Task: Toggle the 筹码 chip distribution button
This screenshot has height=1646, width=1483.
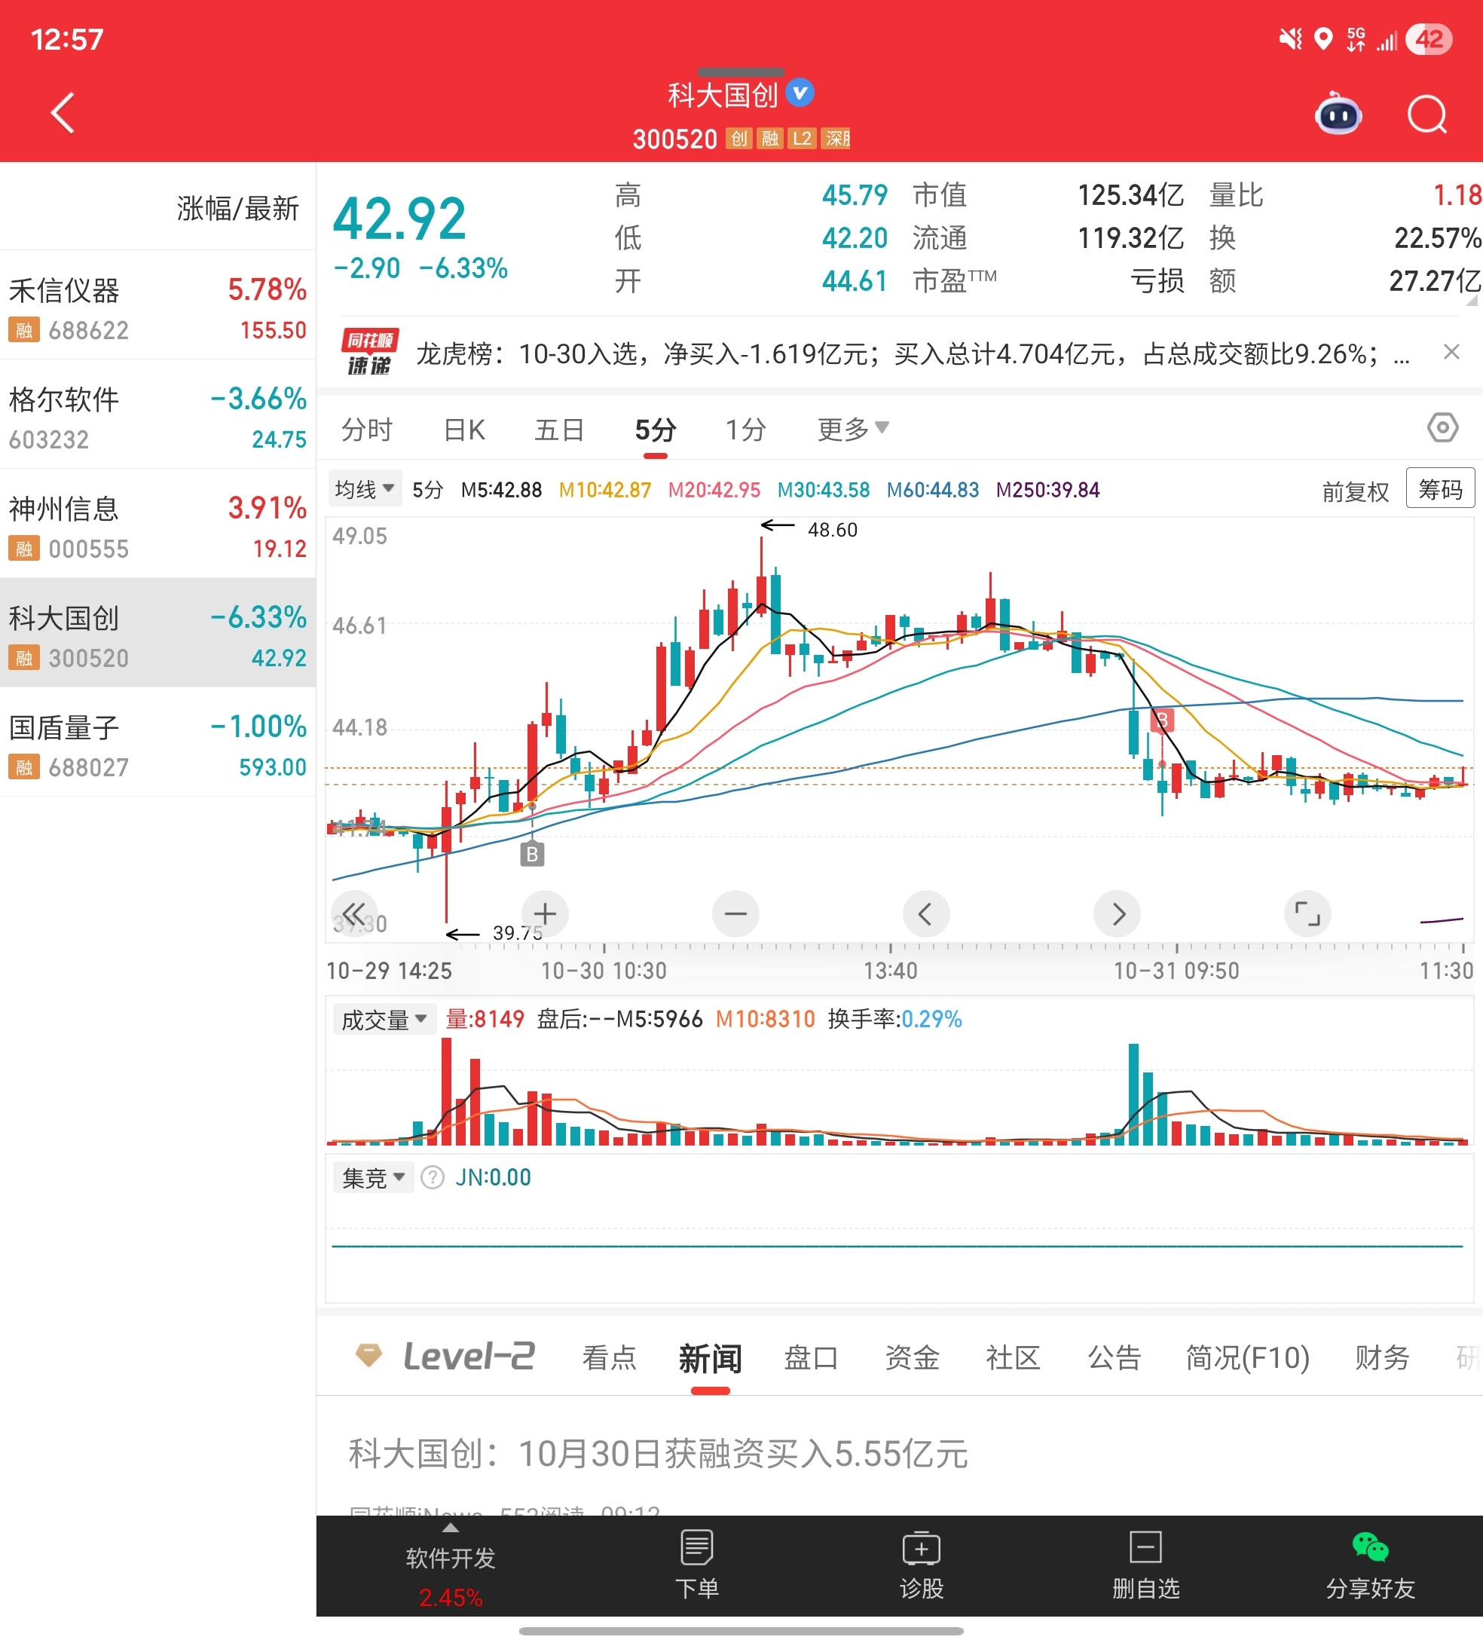Action: [x=1440, y=489]
